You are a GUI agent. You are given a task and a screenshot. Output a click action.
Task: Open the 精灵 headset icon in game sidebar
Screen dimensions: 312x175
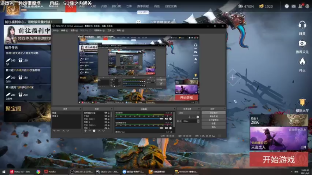(302, 25)
